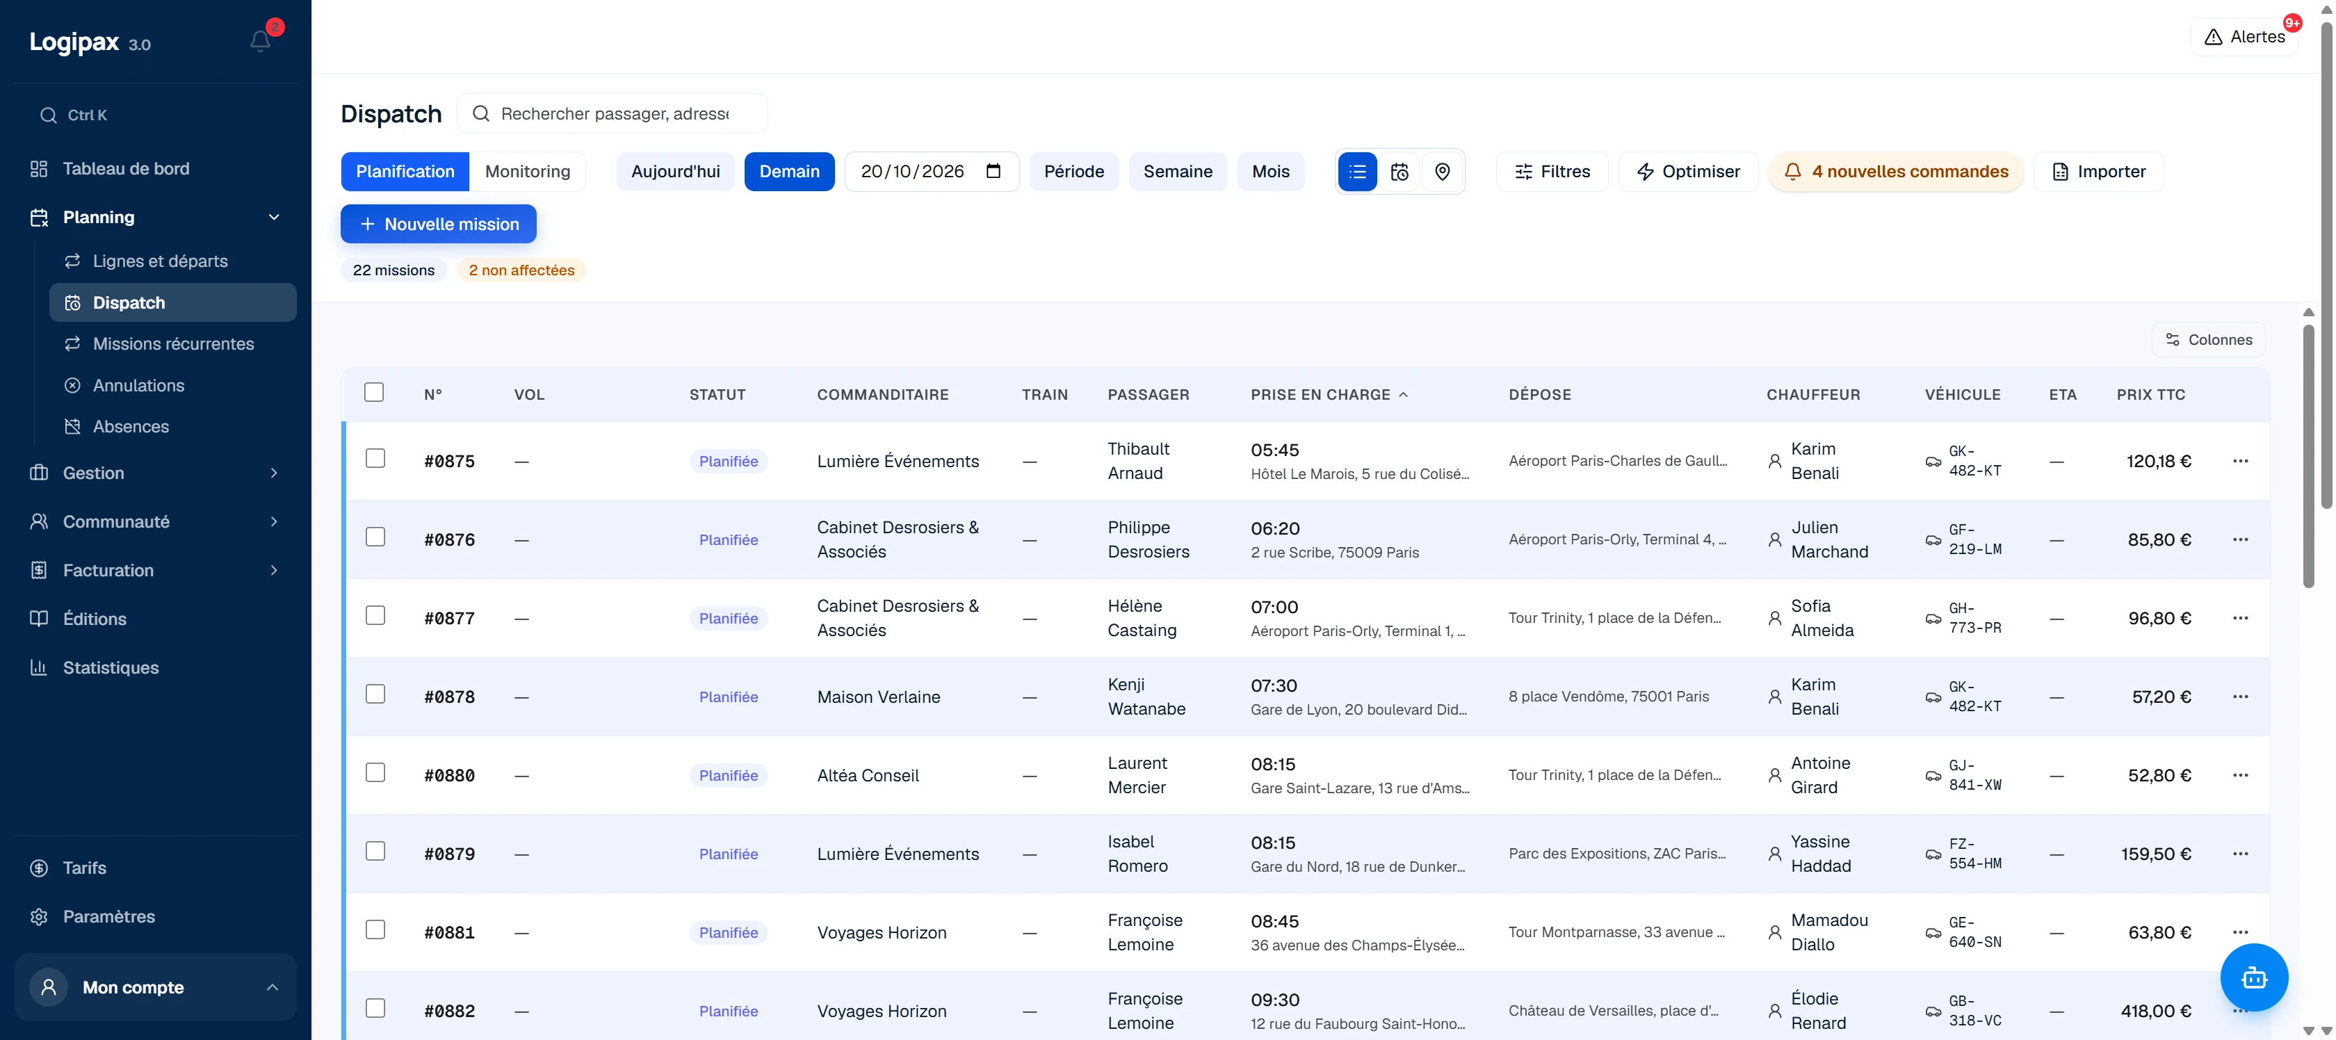Viewport: 2336px width, 1040px height.
Task: Open Missions récurrentes submenu item
Action: point(173,345)
